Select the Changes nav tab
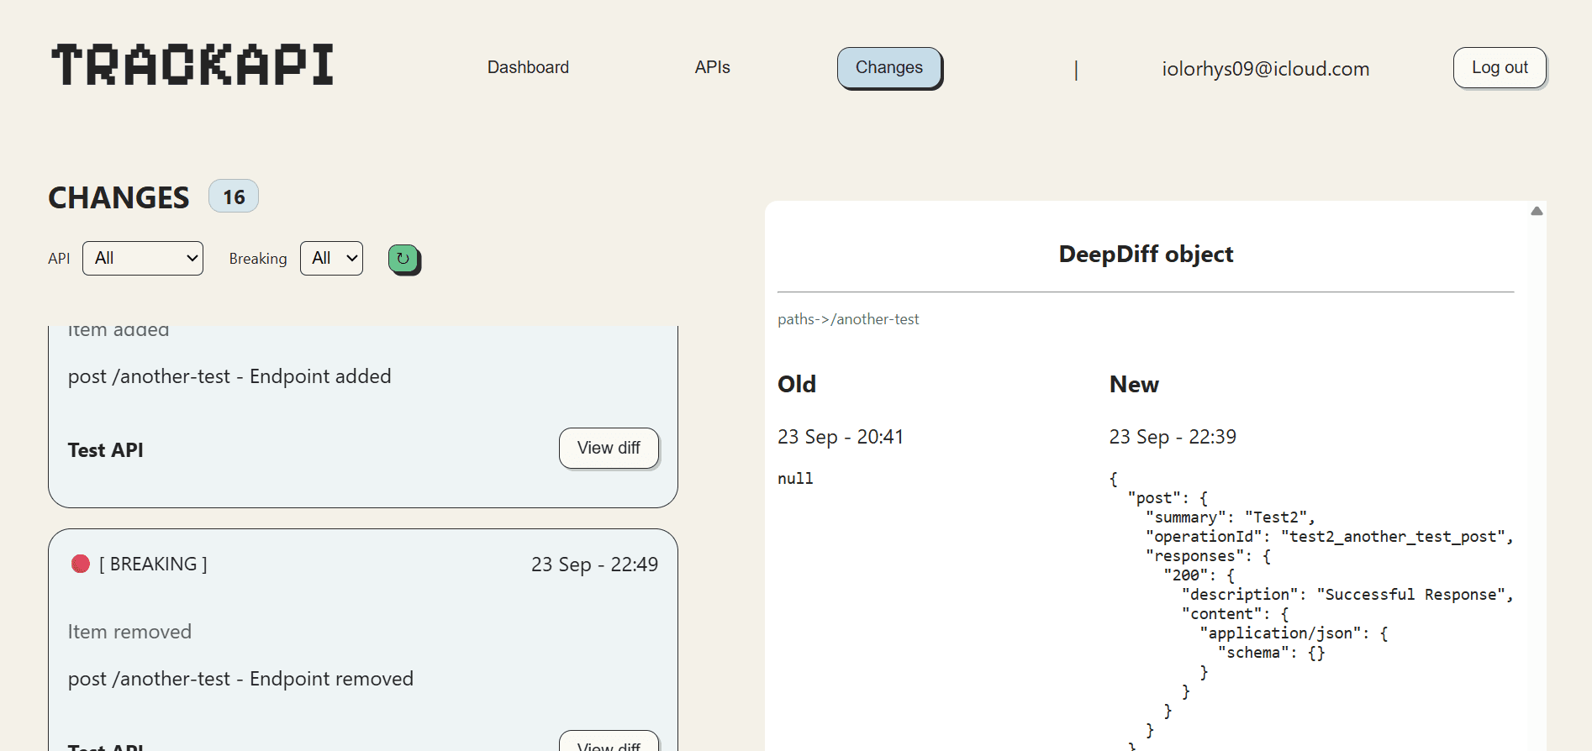1592x751 pixels. click(889, 67)
